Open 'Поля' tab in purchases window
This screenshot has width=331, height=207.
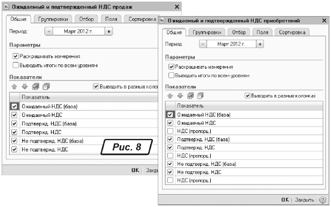point(262,32)
